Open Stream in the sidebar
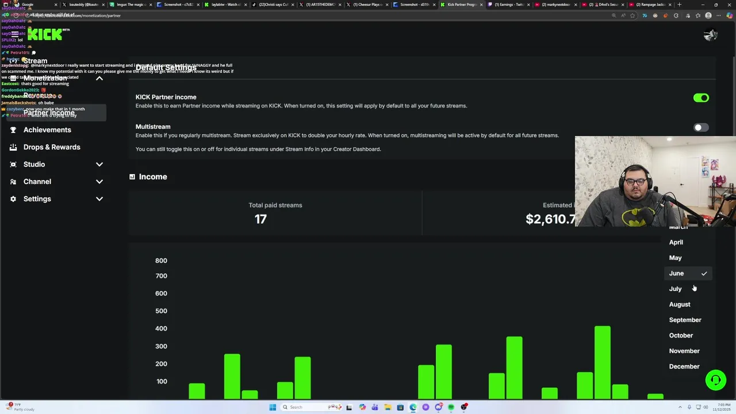The width and height of the screenshot is (736, 414). (x=35, y=61)
